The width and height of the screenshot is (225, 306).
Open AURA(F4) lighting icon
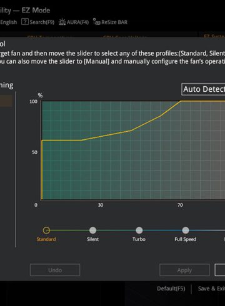[62, 22]
